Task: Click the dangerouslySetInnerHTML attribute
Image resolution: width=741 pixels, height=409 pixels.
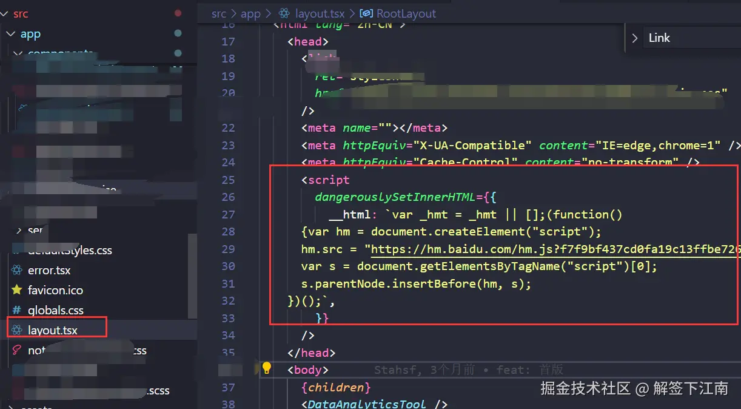Action: pyautogui.click(x=395, y=197)
